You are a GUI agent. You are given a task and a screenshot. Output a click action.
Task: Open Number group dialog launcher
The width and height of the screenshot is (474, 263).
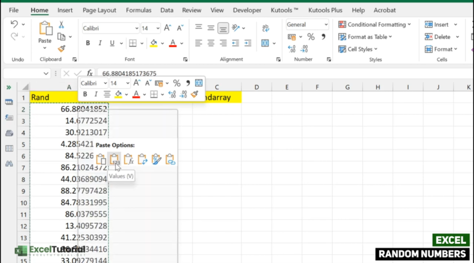[329, 59]
